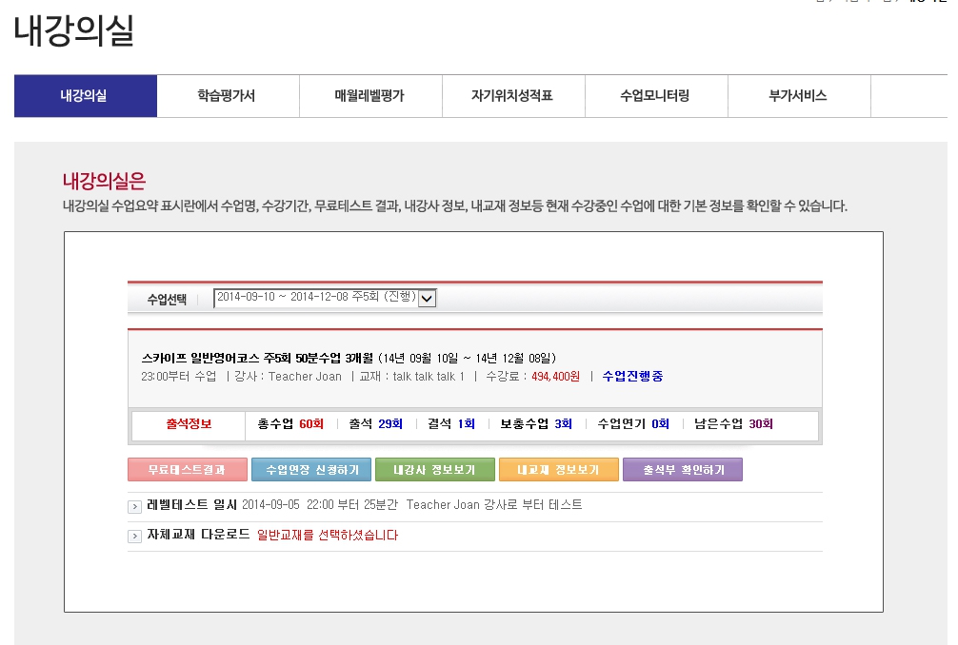
Task: Switch to the 부가서비스 tab
Action: click(798, 96)
